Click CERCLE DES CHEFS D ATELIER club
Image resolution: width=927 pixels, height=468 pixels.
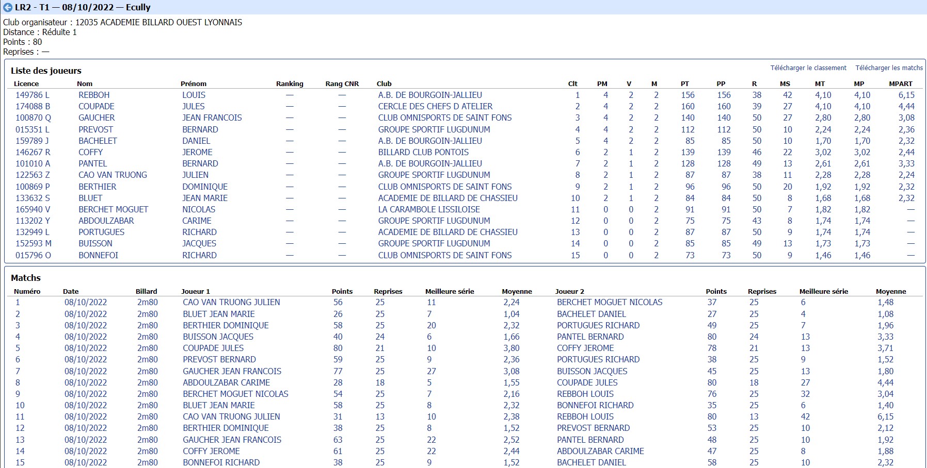(435, 106)
